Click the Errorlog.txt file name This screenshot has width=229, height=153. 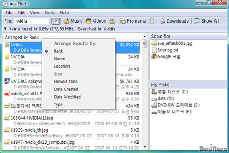168,50
